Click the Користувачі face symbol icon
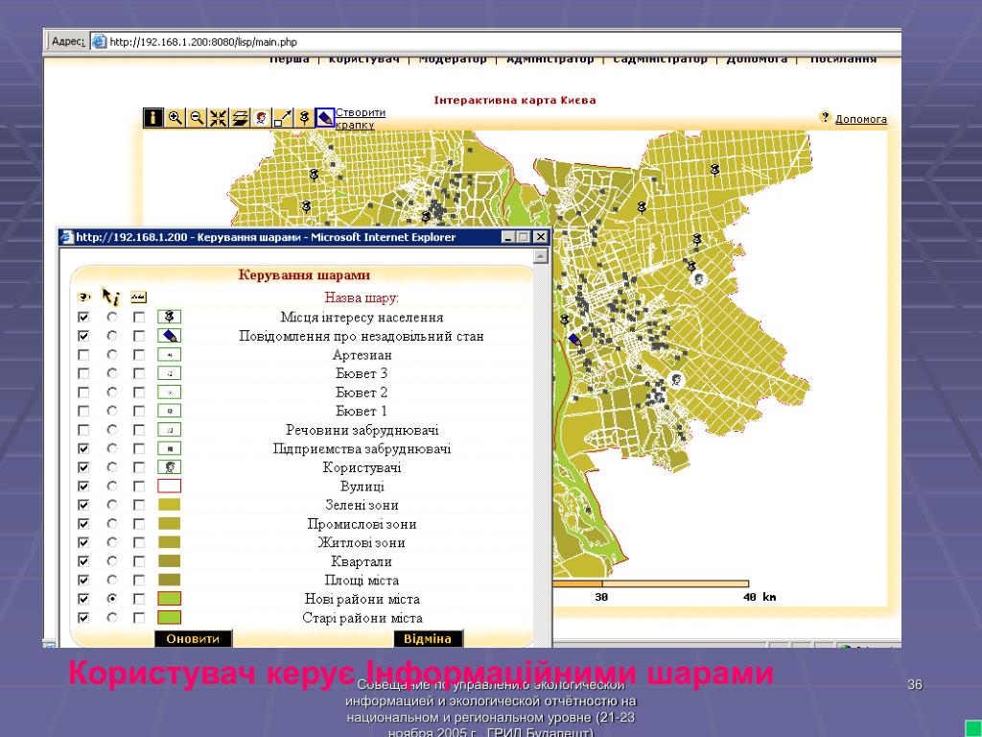Screen dimensions: 982x737 169,467
